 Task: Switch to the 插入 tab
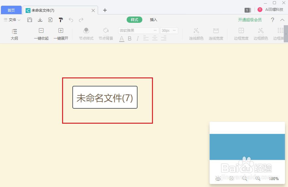tap(153, 20)
